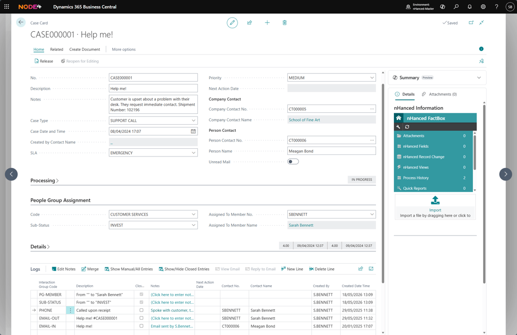Click the main page vertical scrollbar
517x335 pixels.
point(383,183)
